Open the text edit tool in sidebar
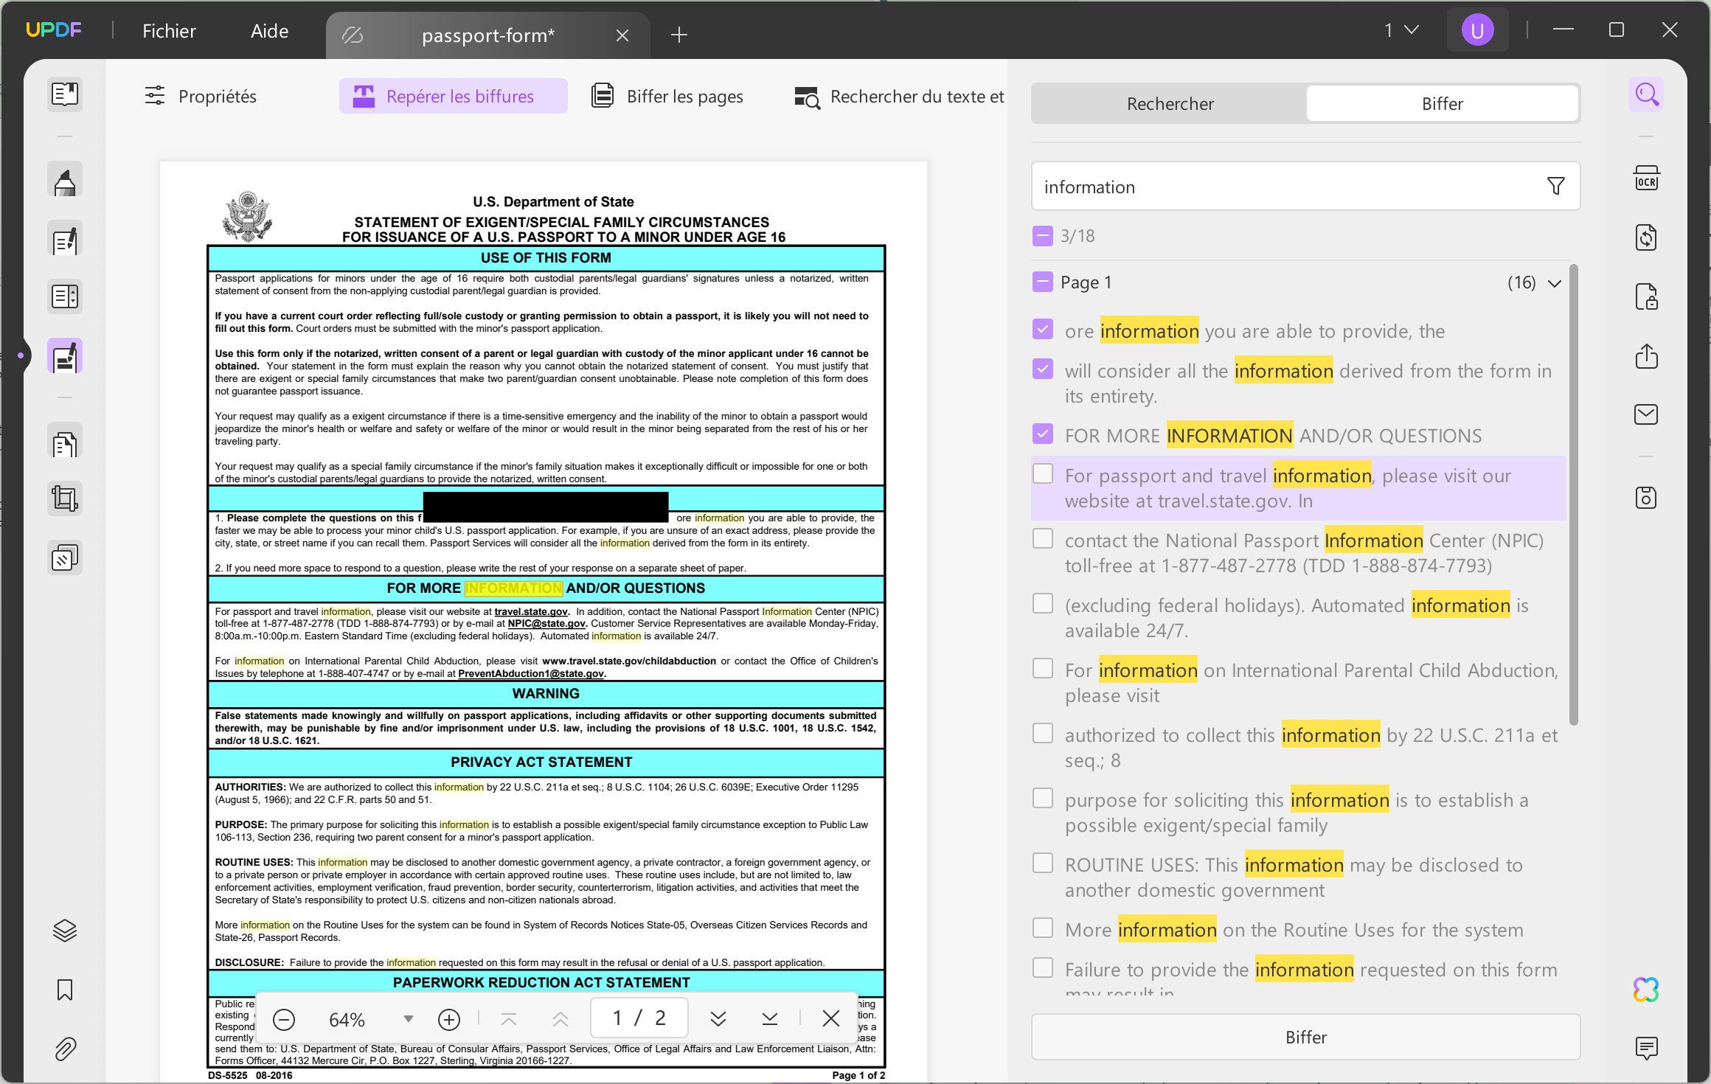Image resolution: width=1711 pixels, height=1084 pixels. tap(65, 238)
